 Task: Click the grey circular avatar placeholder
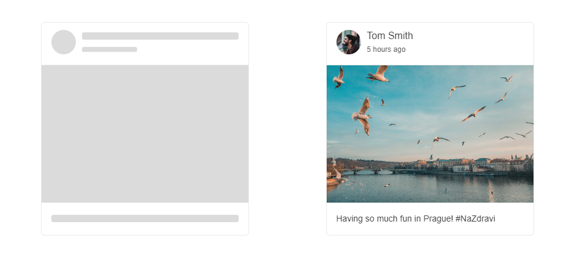pos(64,42)
